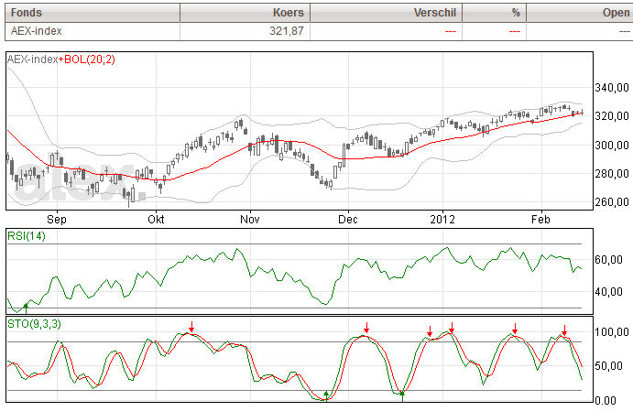Click the 300,00 price axis label
Image resolution: width=633 pixels, height=411 pixels.
612,145
